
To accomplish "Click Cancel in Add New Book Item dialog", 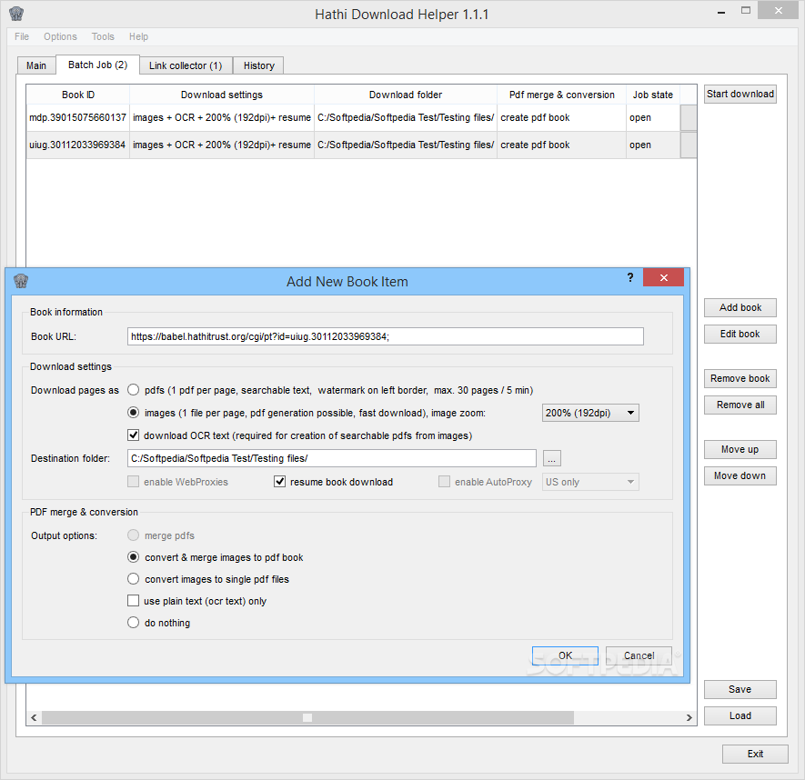I will [x=639, y=655].
